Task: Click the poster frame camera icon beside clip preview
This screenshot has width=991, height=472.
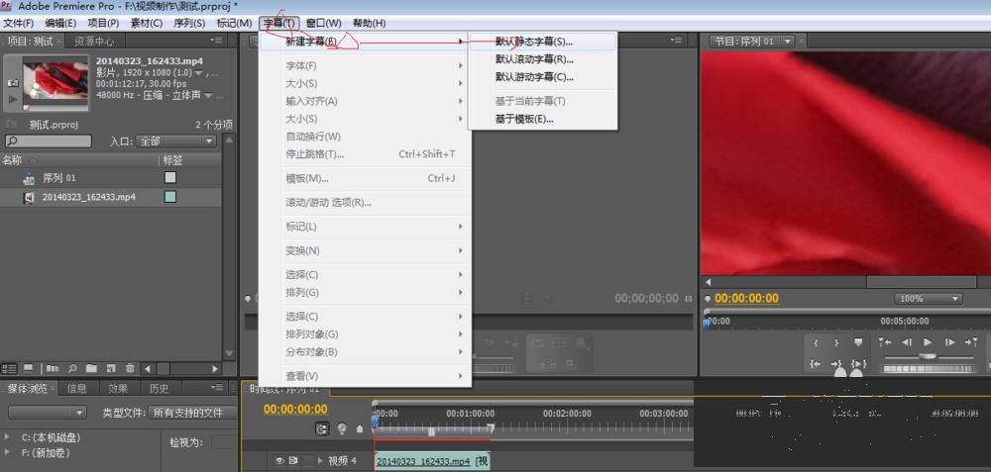Action: (13, 83)
